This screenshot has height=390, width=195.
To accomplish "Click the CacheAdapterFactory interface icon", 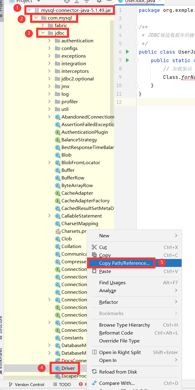I will 57,201.
